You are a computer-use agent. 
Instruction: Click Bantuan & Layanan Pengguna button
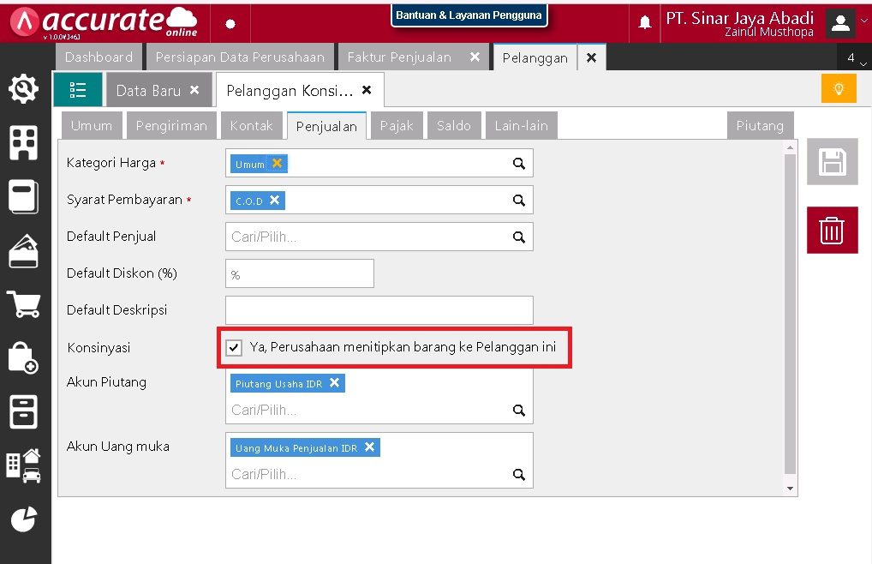[x=469, y=15]
